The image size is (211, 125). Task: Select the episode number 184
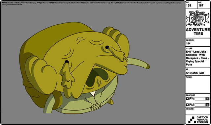(x=188, y=43)
